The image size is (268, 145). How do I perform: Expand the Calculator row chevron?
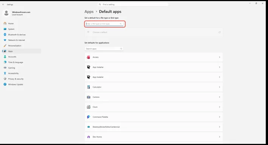click(x=219, y=87)
